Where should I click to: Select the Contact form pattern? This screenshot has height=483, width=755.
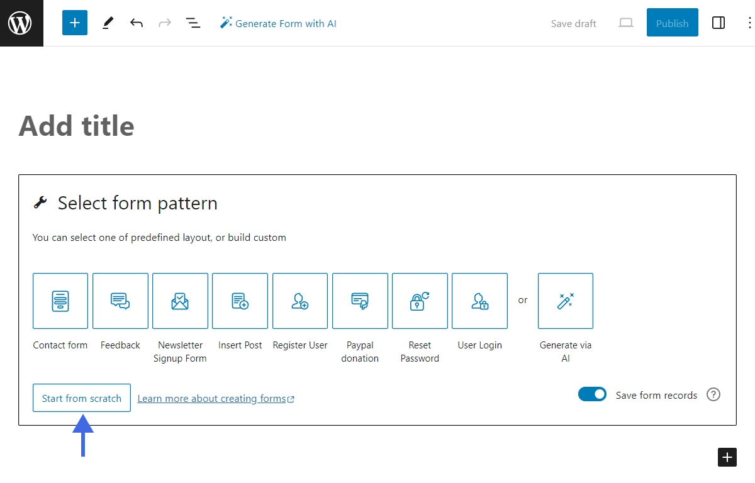(x=60, y=301)
